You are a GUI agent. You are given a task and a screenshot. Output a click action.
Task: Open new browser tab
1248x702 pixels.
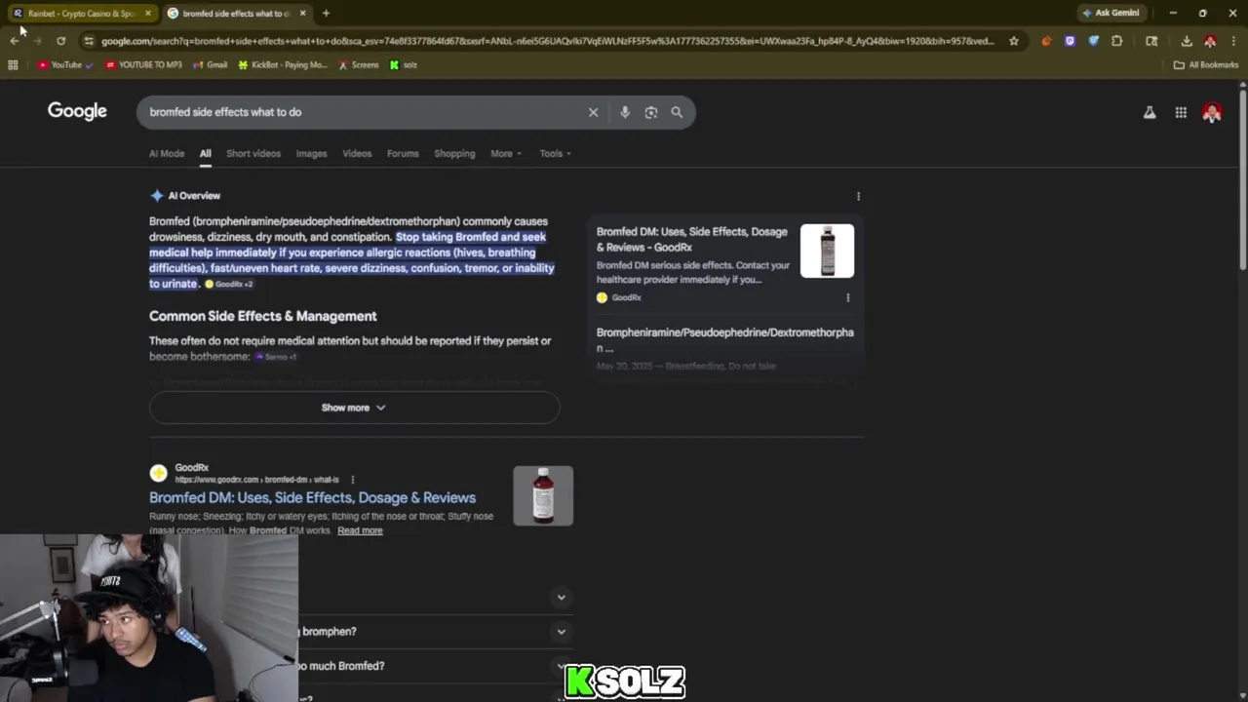tap(326, 14)
